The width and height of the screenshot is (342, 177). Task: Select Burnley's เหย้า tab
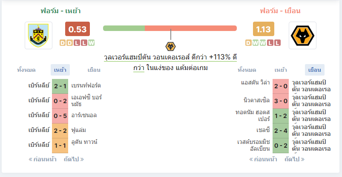tap(60, 70)
